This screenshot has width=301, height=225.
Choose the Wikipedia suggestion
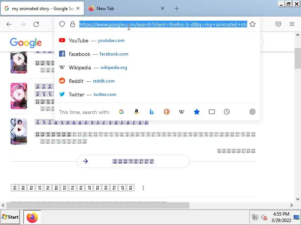click(157, 67)
